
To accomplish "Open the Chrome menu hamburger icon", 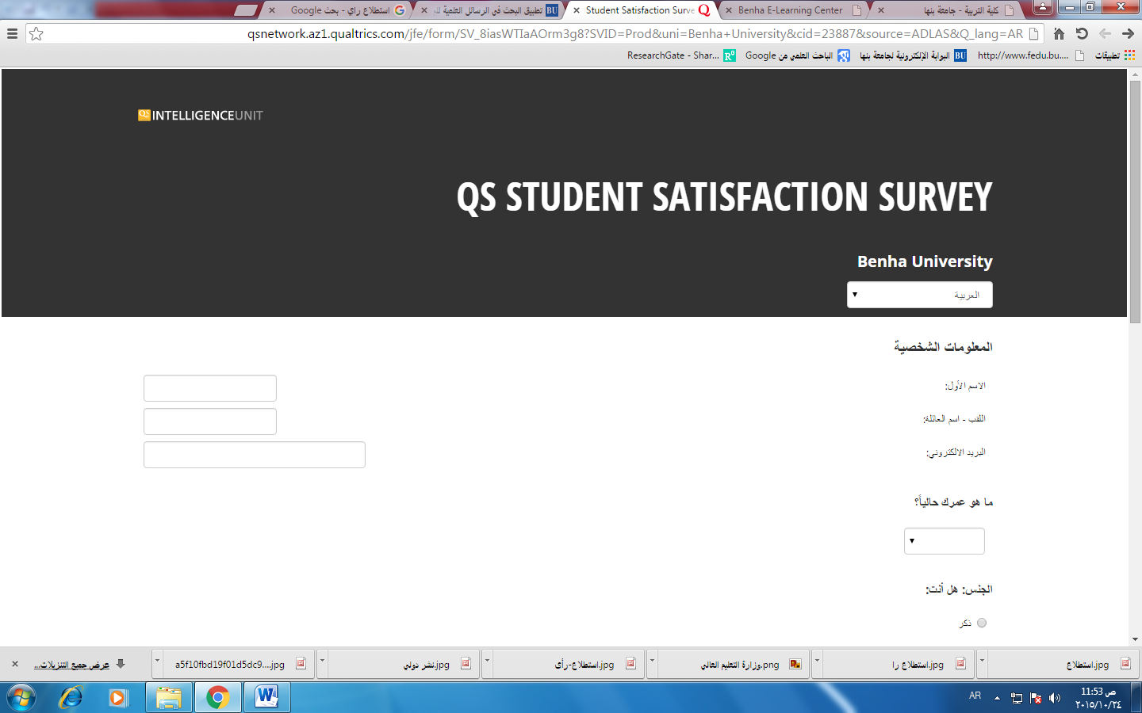I will click(x=12, y=34).
